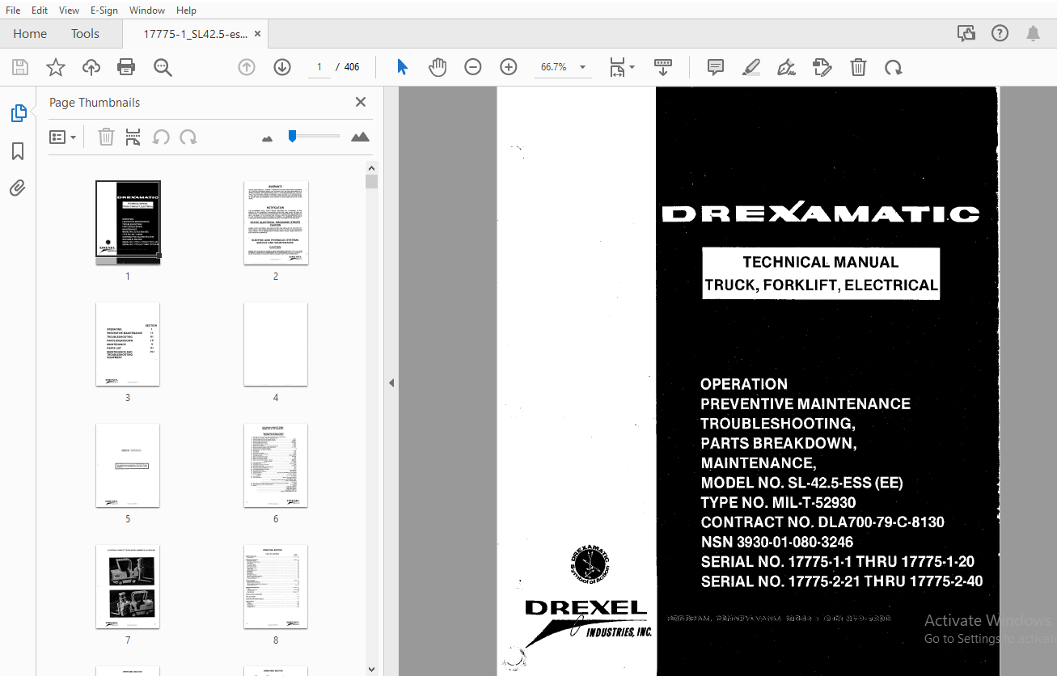
Task: Open Page Thumbnails sidebar icon
Action: [18, 114]
